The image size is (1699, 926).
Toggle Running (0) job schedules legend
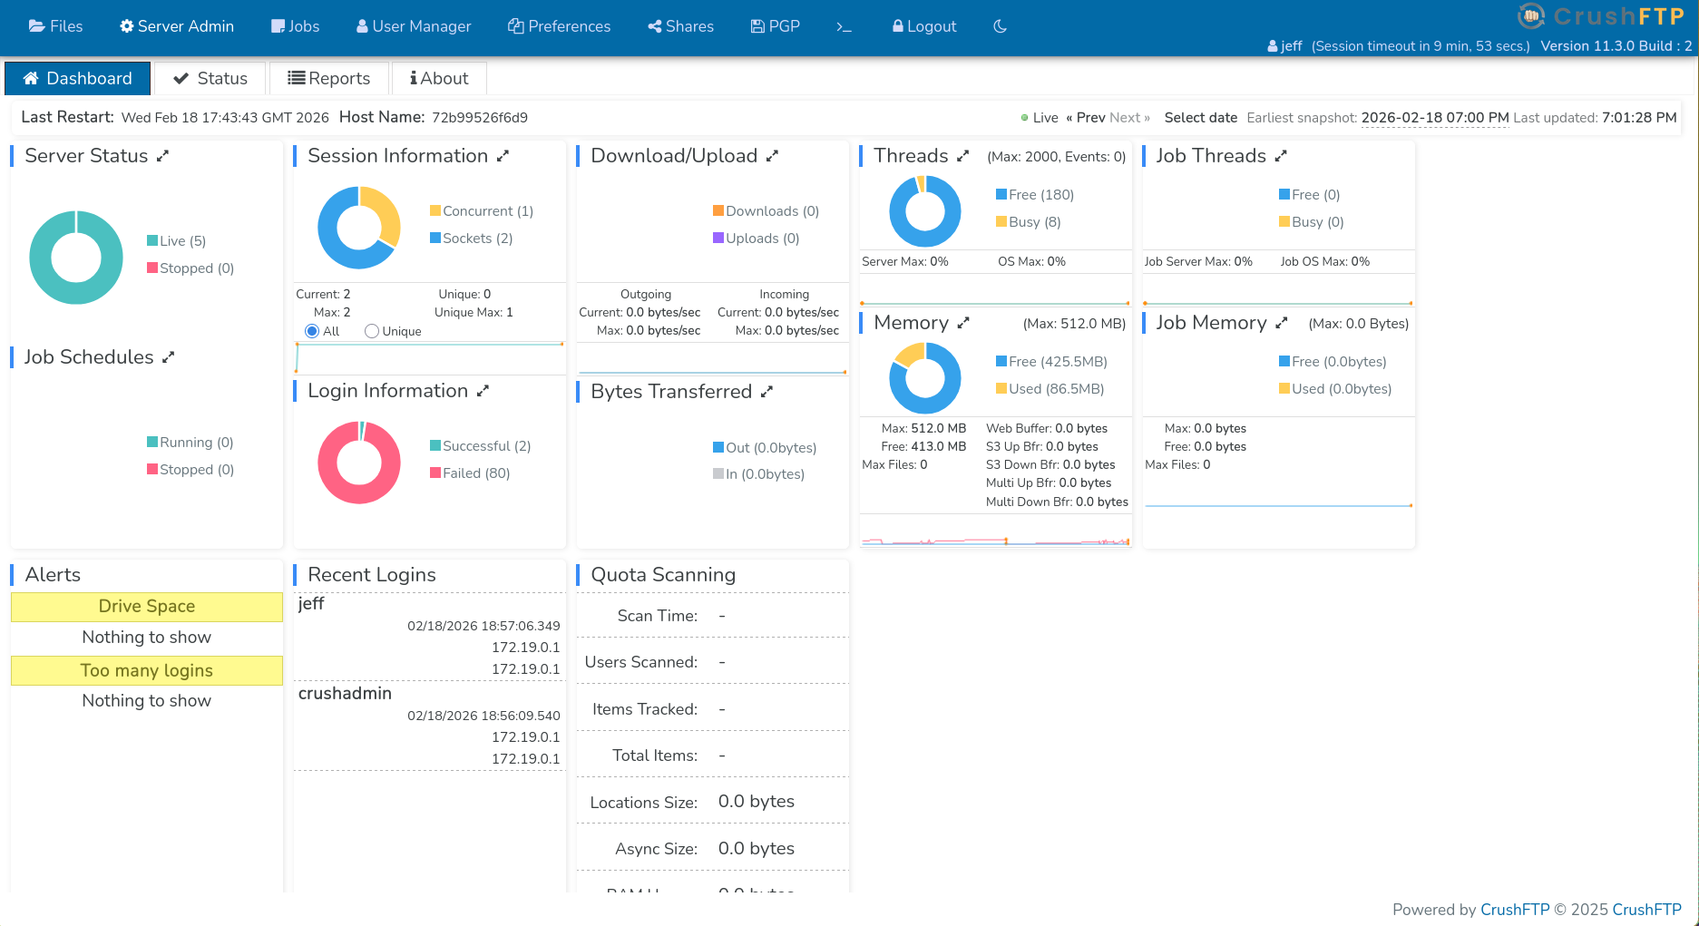tap(190, 443)
